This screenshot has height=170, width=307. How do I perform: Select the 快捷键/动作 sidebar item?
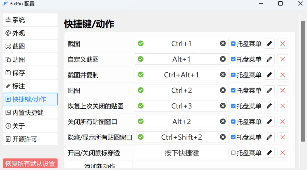30,99
